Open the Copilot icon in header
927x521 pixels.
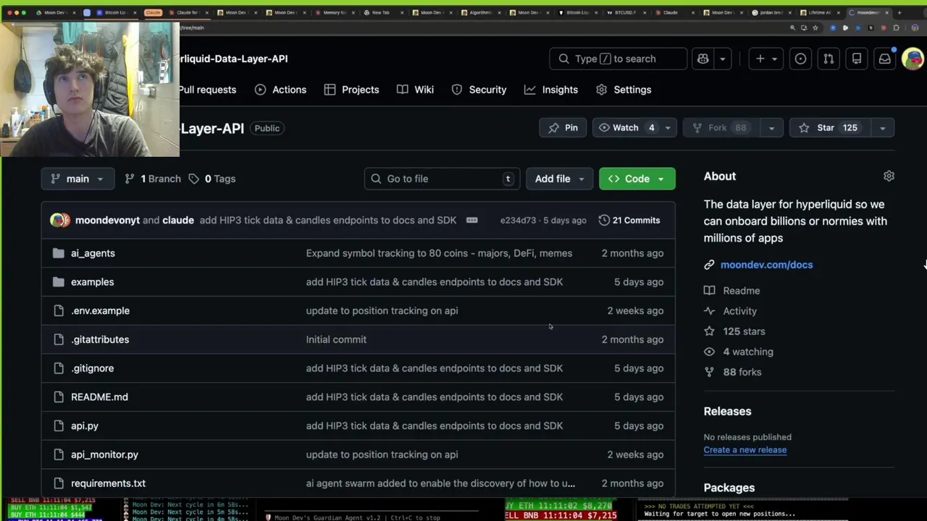[x=702, y=59]
